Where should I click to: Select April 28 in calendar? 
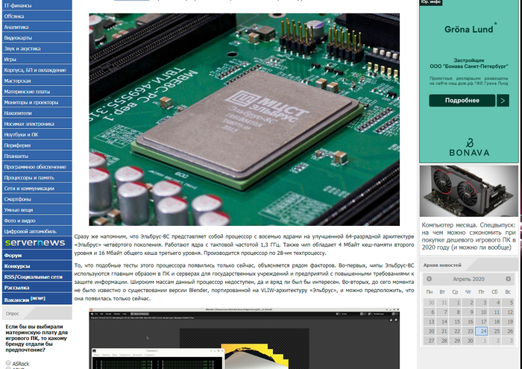click(x=442, y=341)
